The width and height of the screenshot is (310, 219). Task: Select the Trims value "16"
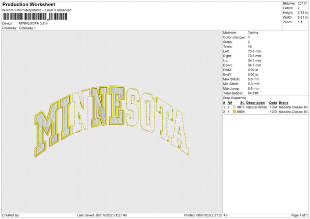(250, 46)
